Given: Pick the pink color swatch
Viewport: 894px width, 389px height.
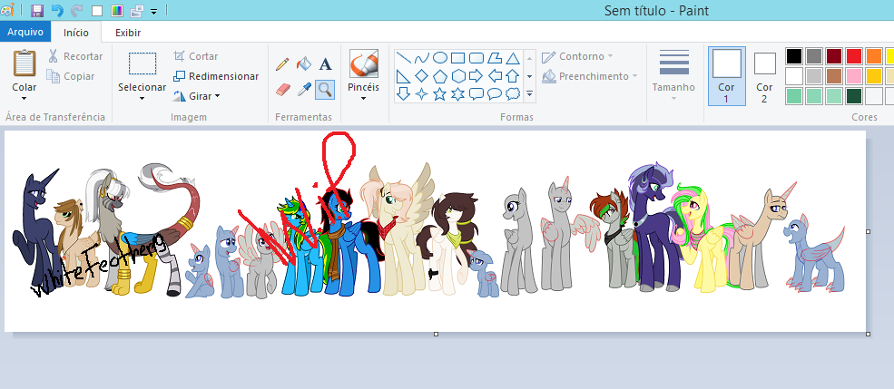Looking at the screenshot, I should tap(853, 76).
